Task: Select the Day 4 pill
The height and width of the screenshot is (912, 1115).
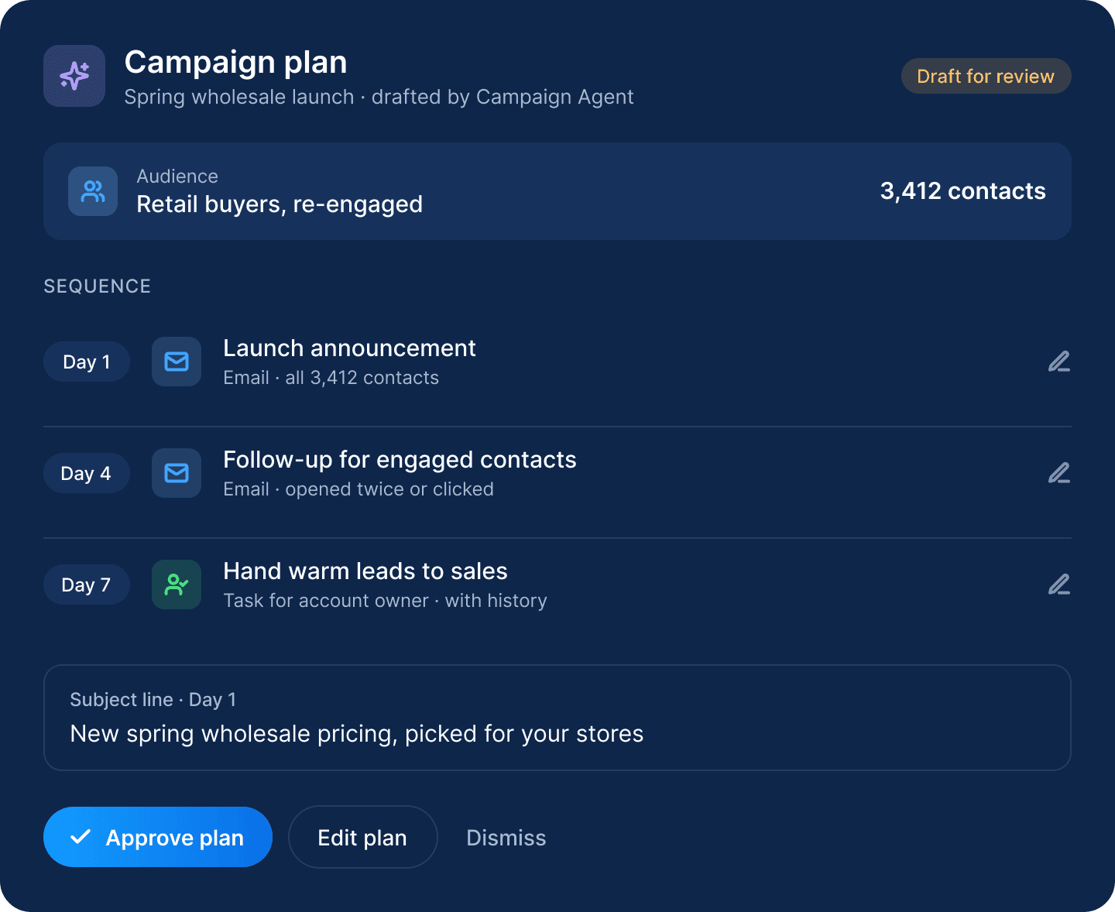Action: (87, 473)
